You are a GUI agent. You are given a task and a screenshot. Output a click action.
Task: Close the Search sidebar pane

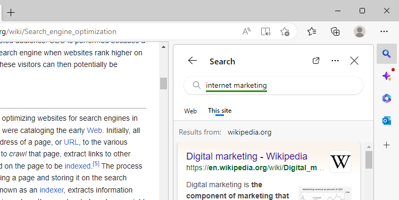pos(354,61)
